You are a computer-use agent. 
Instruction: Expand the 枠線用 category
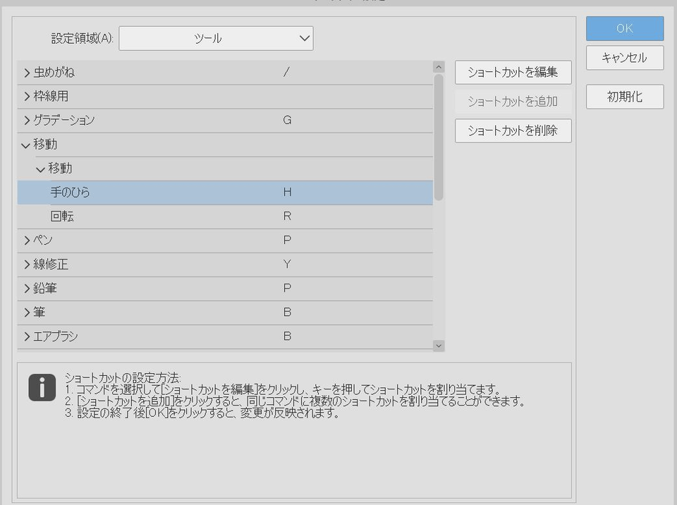click(x=26, y=96)
